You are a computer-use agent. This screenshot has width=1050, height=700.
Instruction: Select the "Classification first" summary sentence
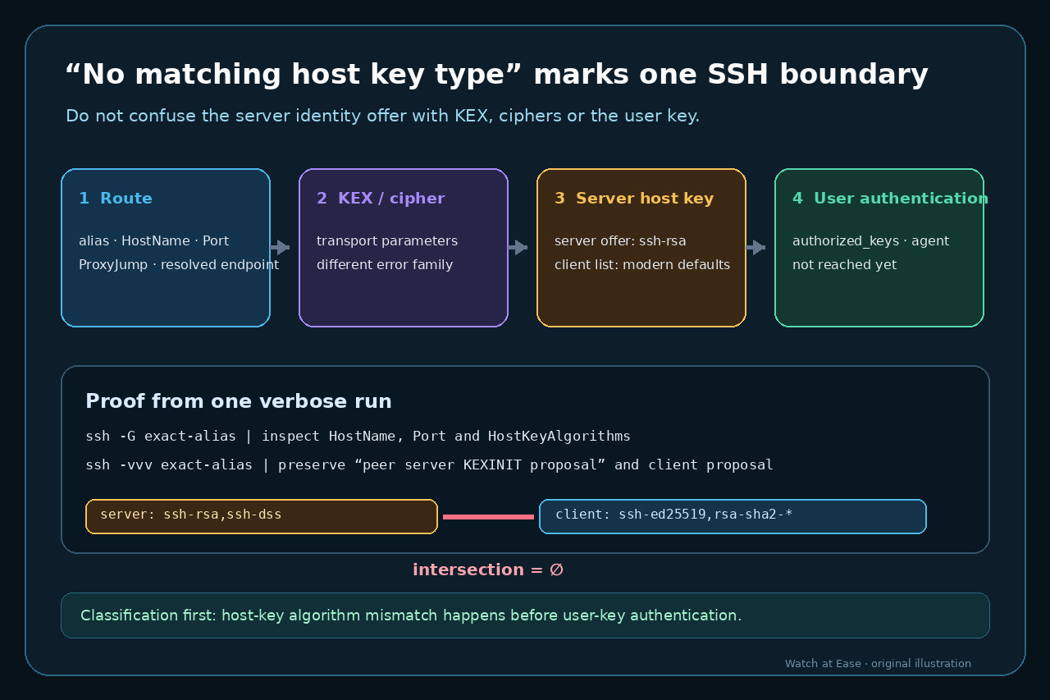click(411, 615)
